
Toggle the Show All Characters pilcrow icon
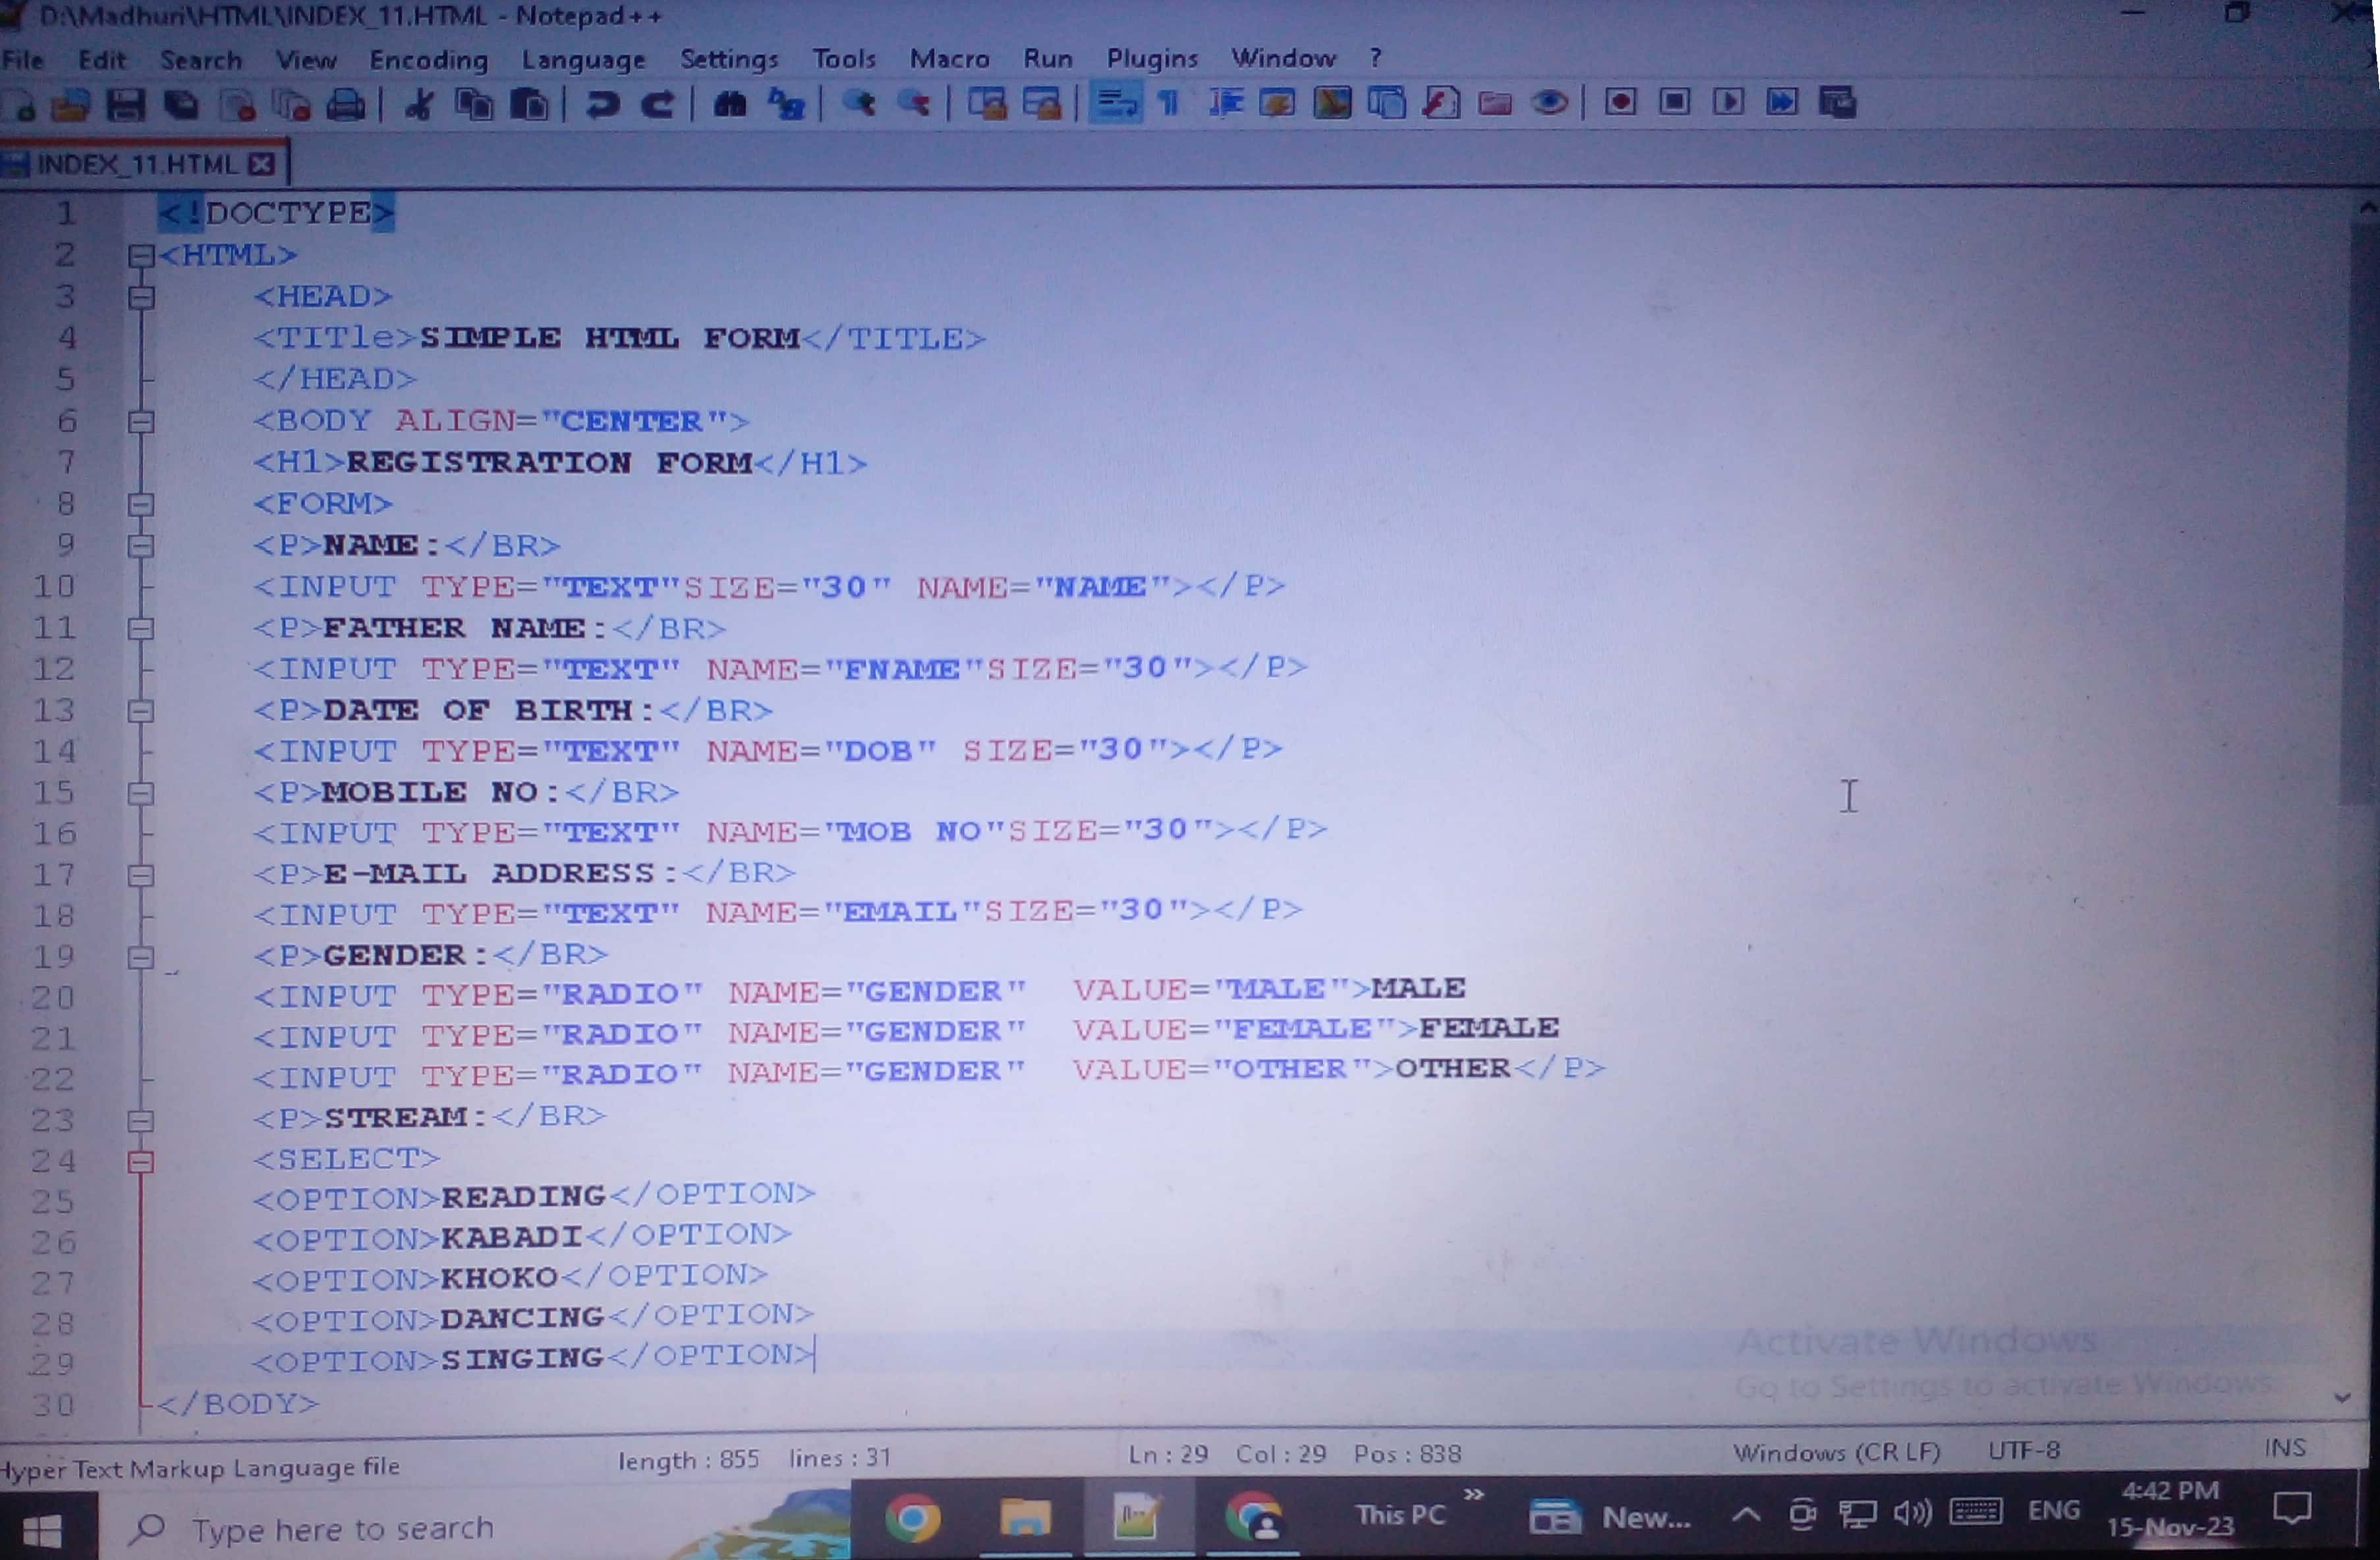click(1169, 102)
